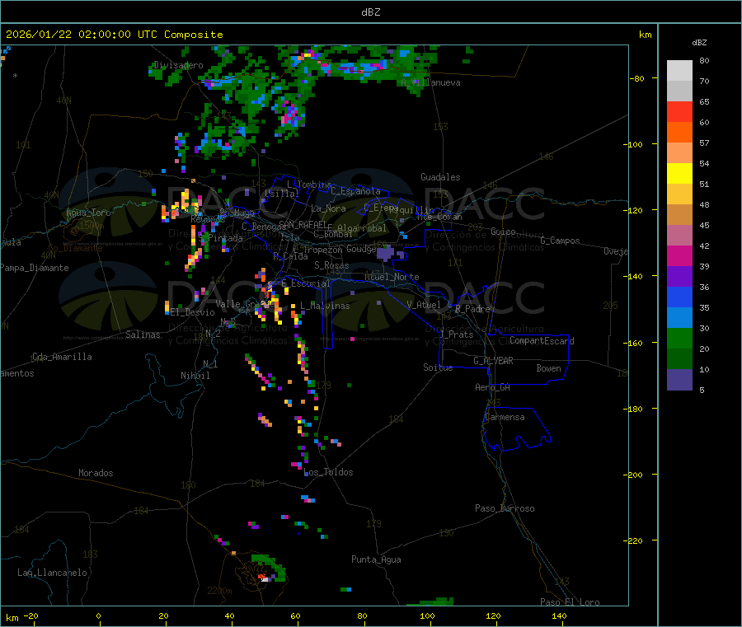Viewport: 742px width, 627px height.
Task: Click the 'Atuel_Norte' label
Action: pyautogui.click(x=392, y=277)
